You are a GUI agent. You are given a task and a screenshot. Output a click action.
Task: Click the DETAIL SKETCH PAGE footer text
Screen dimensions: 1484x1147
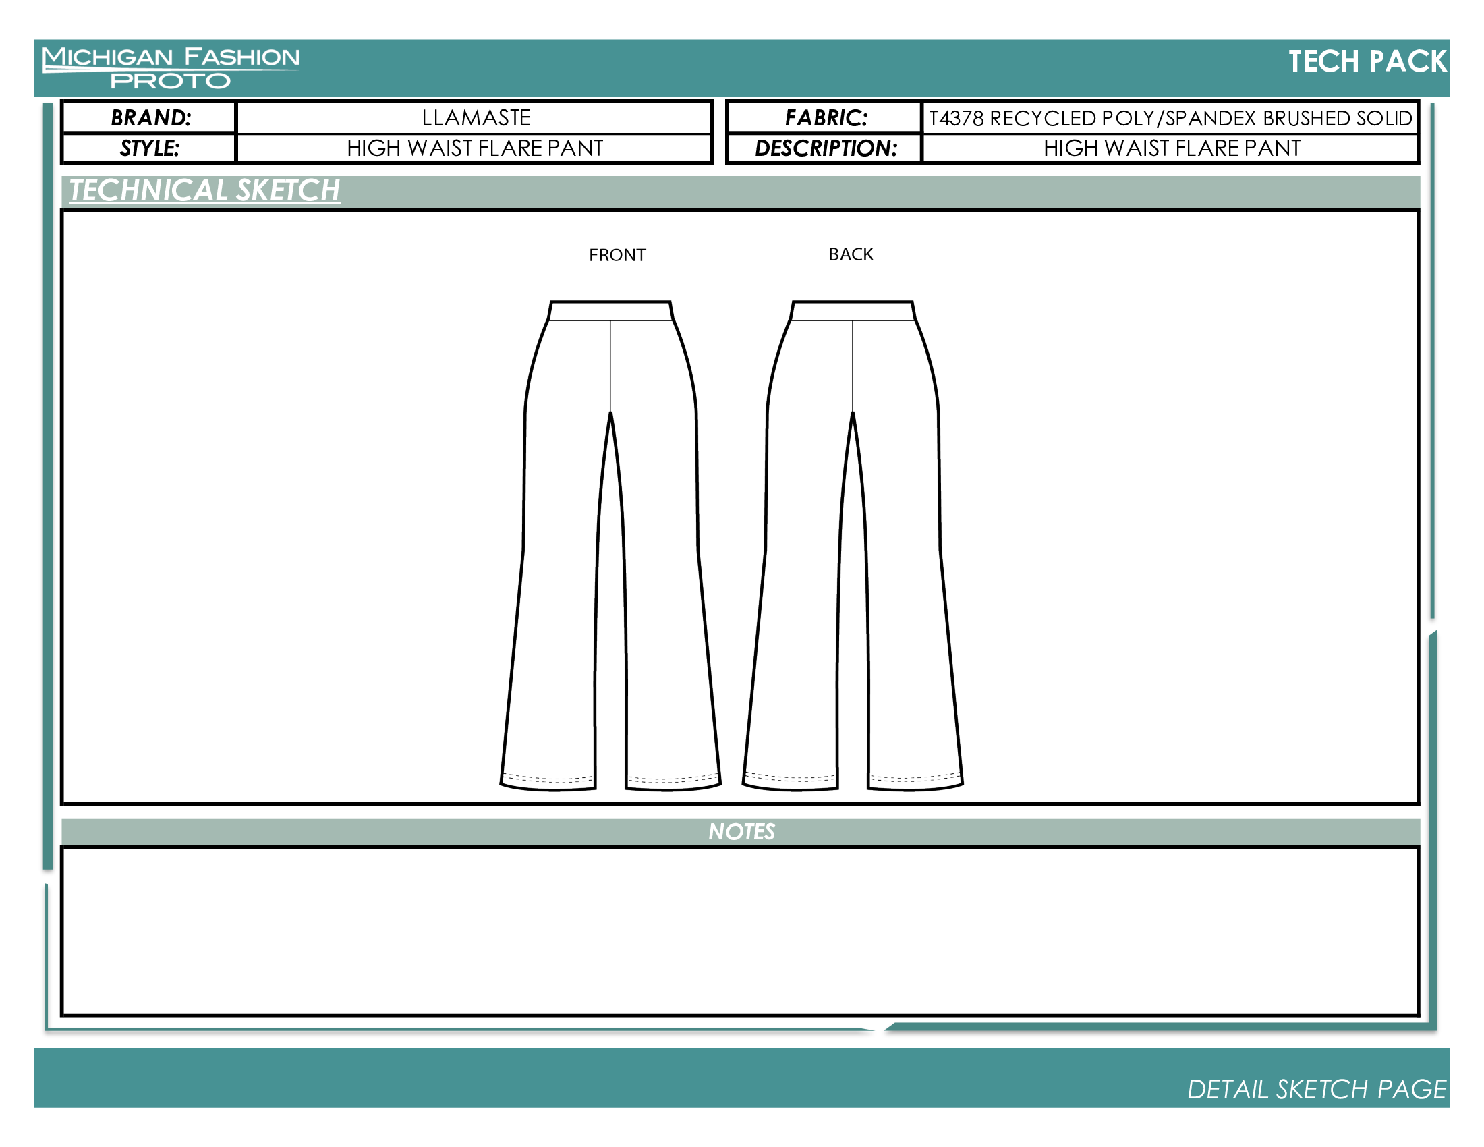[1316, 1089]
